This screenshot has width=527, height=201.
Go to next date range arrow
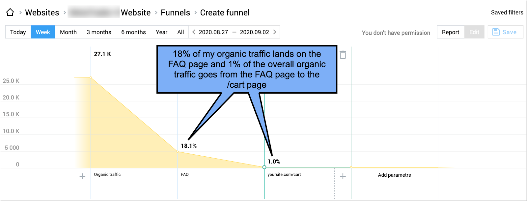point(275,32)
